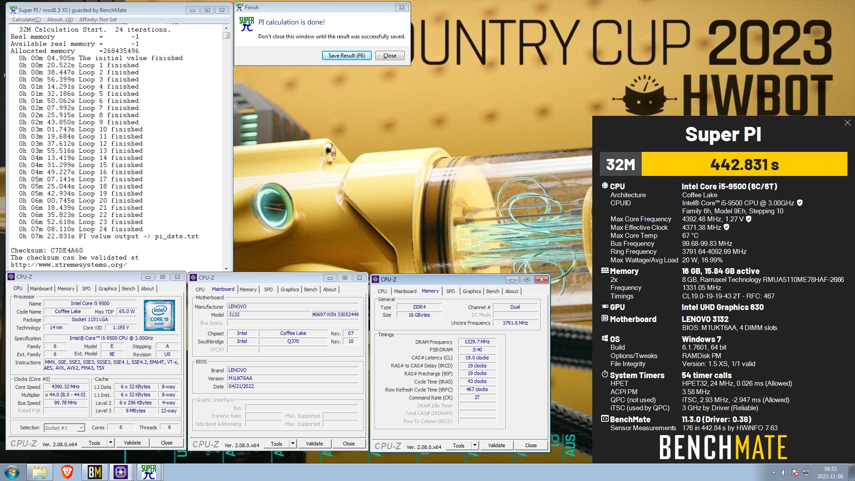Click the Checksum: C7DE4A60 line
The image size is (855, 481).
click(x=47, y=250)
